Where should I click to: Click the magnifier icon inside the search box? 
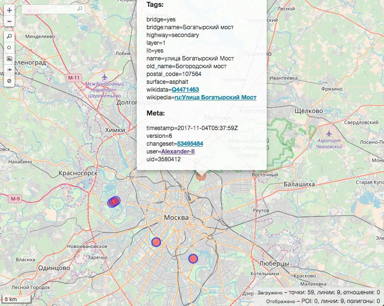click(x=80, y=9)
